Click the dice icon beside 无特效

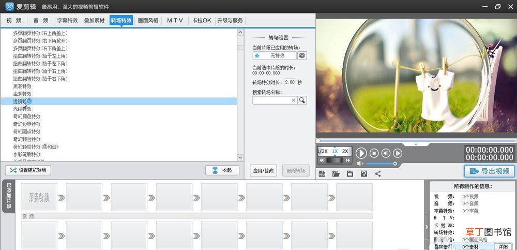pos(302,55)
